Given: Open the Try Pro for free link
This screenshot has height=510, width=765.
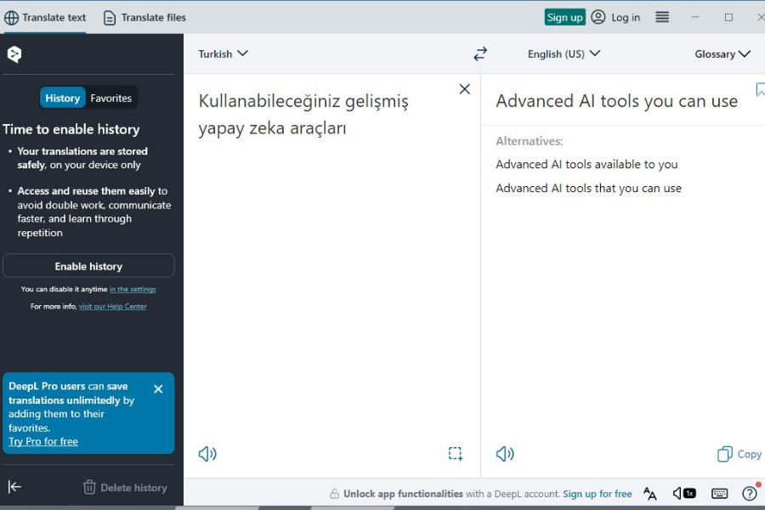Looking at the screenshot, I should pyautogui.click(x=43, y=442).
